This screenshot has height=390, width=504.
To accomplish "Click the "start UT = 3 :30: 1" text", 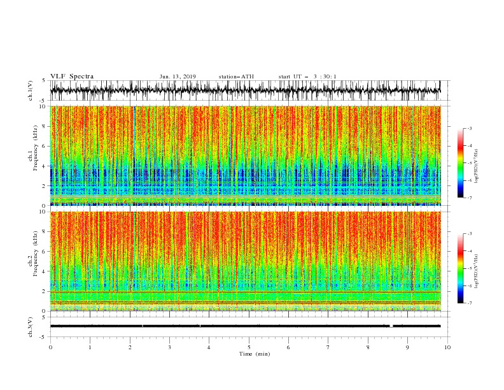I will [x=307, y=76].
